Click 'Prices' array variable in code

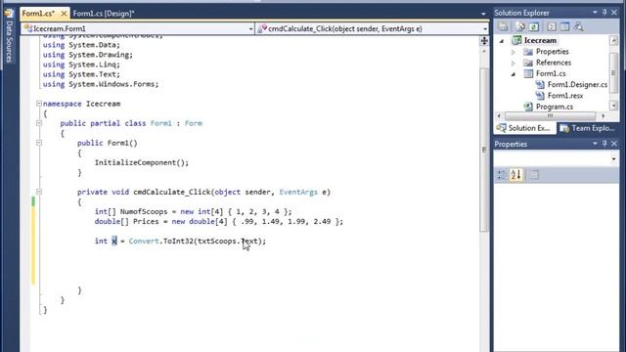pos(146,222)
